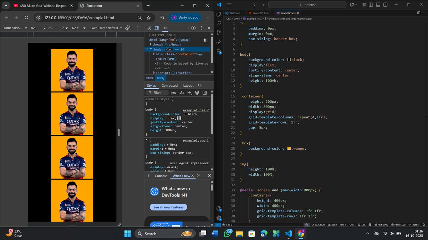Expand the div class container node
The image size is (428, 240).
[x=153, y=54]
